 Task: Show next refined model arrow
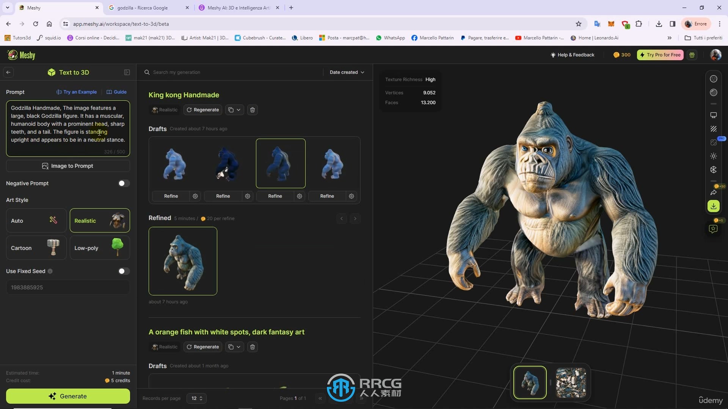pyautogui.click(x=355, y=219)
